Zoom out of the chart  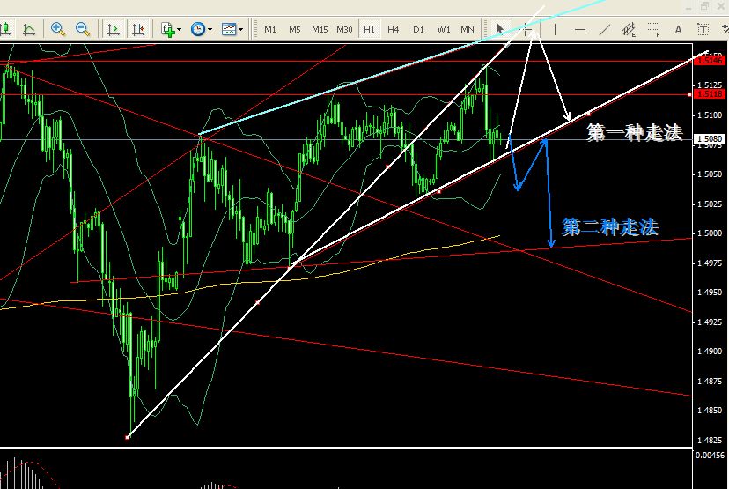click(x=83, y=29)
